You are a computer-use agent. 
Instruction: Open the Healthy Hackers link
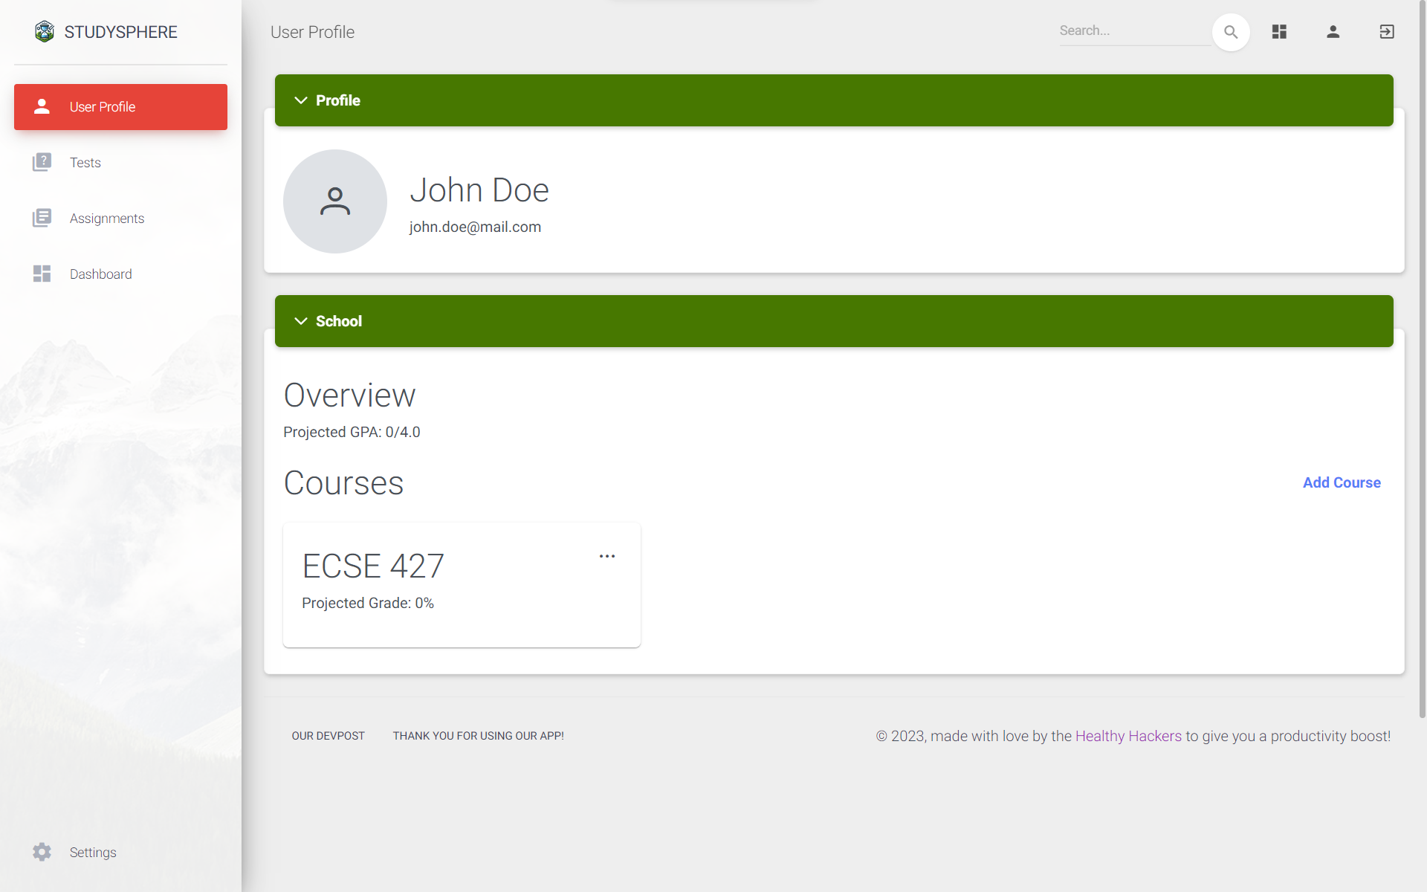coord(1127,736)
